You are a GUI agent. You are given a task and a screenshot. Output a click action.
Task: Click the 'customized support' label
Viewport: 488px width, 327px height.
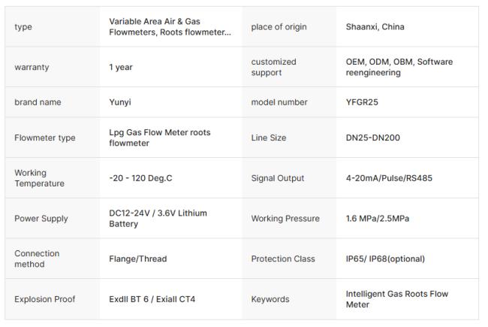click(274, 67)
